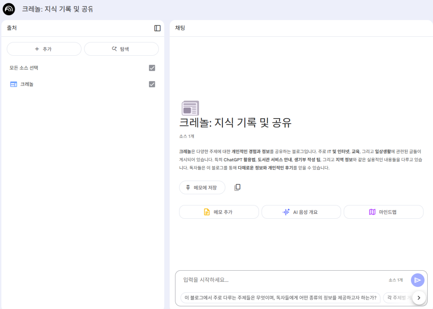Viewport: 433px width, 309px height.
Task: Uncheck the 모든 소스 선택 checkbox
Action: click(152, 68)
